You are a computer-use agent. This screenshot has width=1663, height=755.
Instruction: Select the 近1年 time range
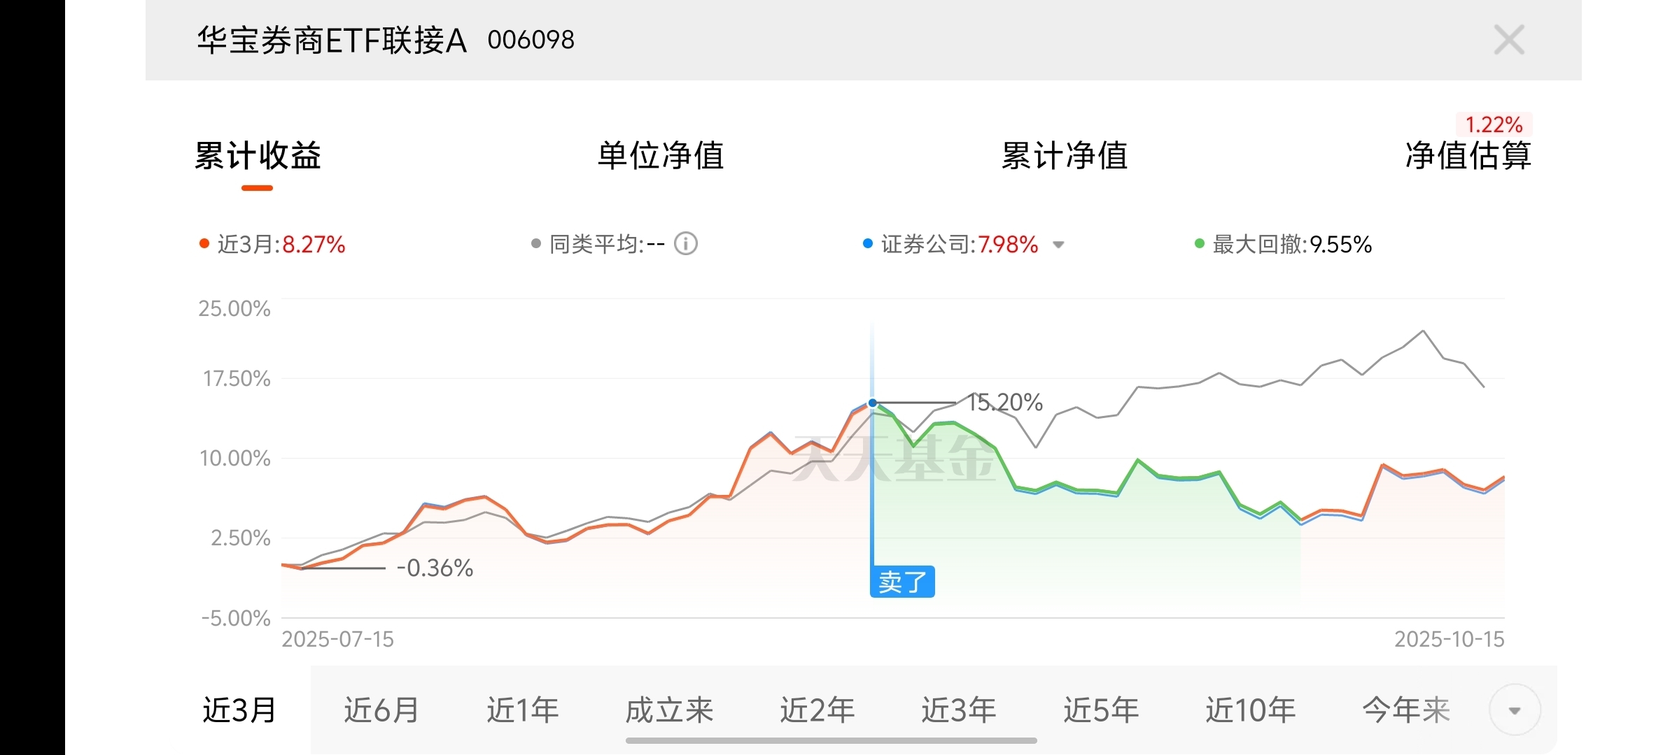(x=523, y=710)
